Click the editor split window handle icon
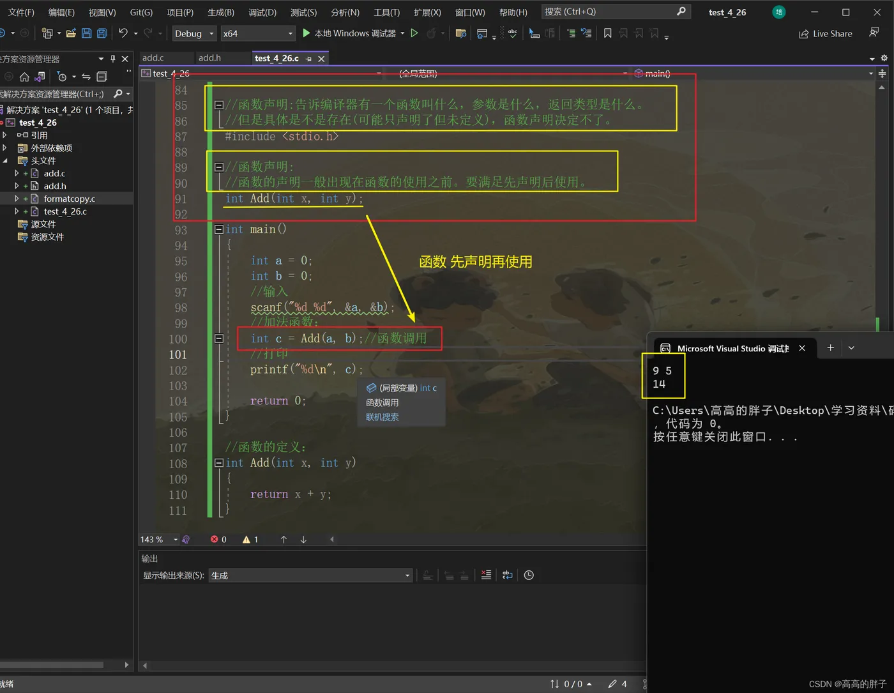Viewport: 894px width, 693px height. (882, 73)
